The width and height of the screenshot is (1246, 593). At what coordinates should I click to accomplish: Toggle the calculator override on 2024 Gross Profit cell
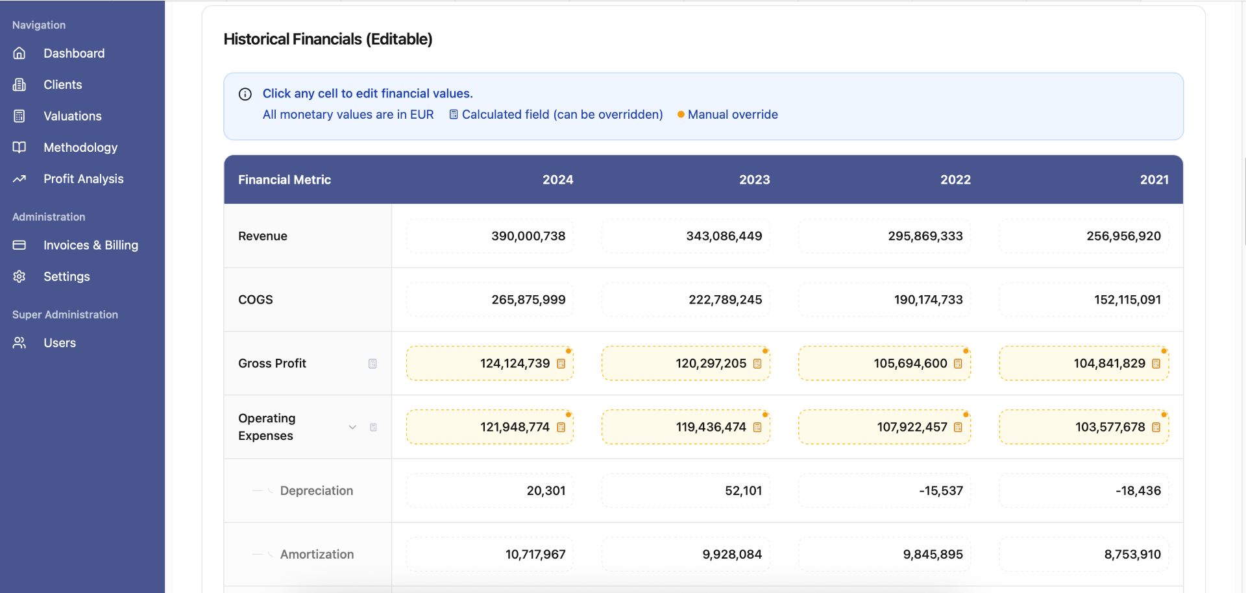pyautogui.click(x=561, y=364)
